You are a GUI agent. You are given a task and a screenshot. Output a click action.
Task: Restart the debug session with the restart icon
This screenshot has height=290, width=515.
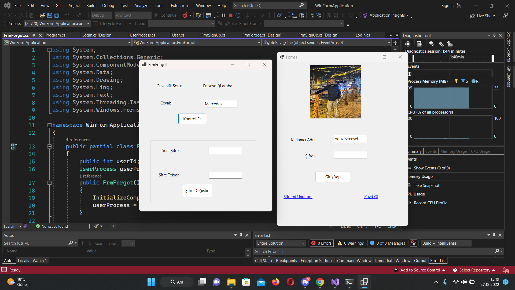[238, 15]
